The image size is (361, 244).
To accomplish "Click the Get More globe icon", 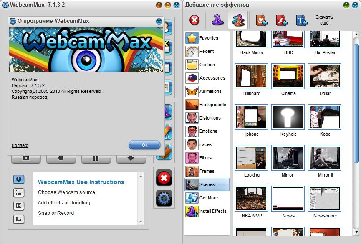I will pos(192,198).
